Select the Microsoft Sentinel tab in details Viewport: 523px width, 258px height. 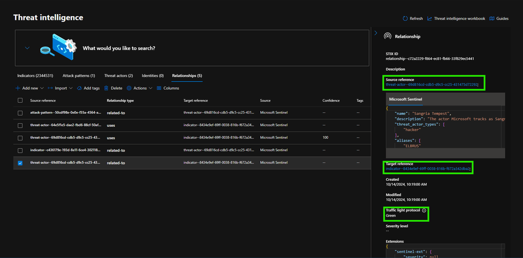click(406, 99)
